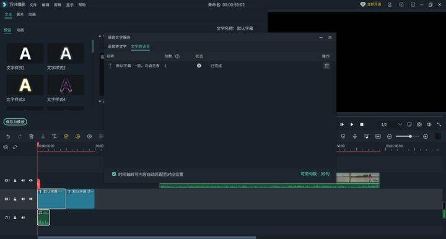Select the 预设 sub-tab
The height and width of the screenshot is (239, 446).
click(7, 30)
